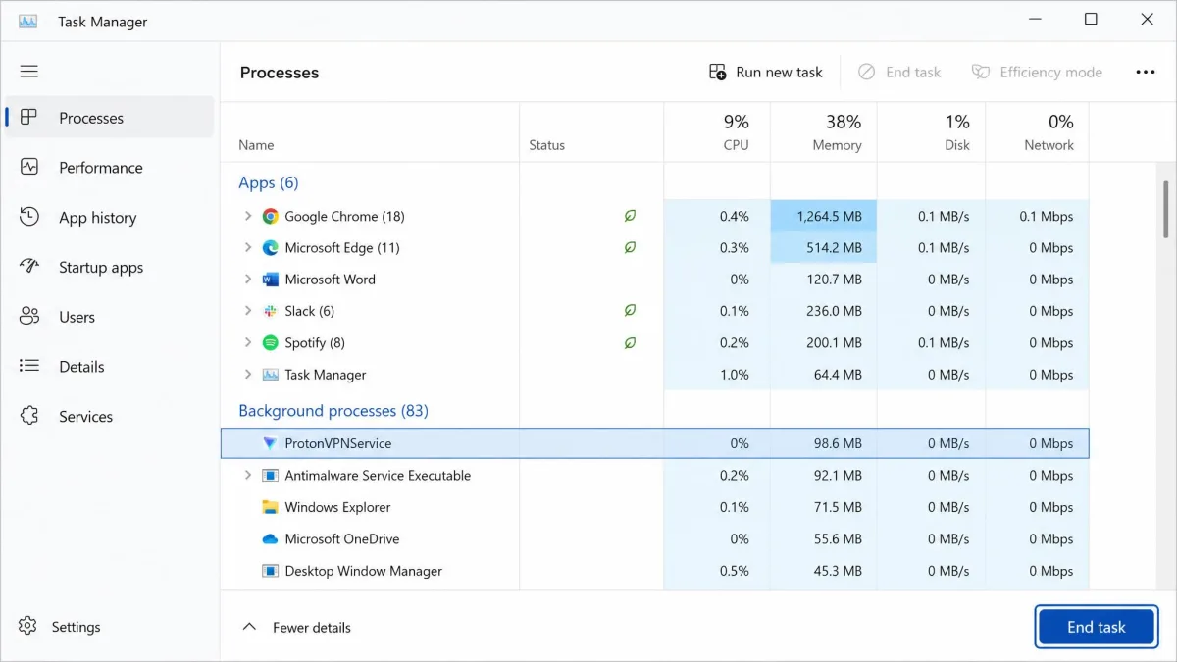Open the Users page
1177x662 pixels.
(109, 317)
